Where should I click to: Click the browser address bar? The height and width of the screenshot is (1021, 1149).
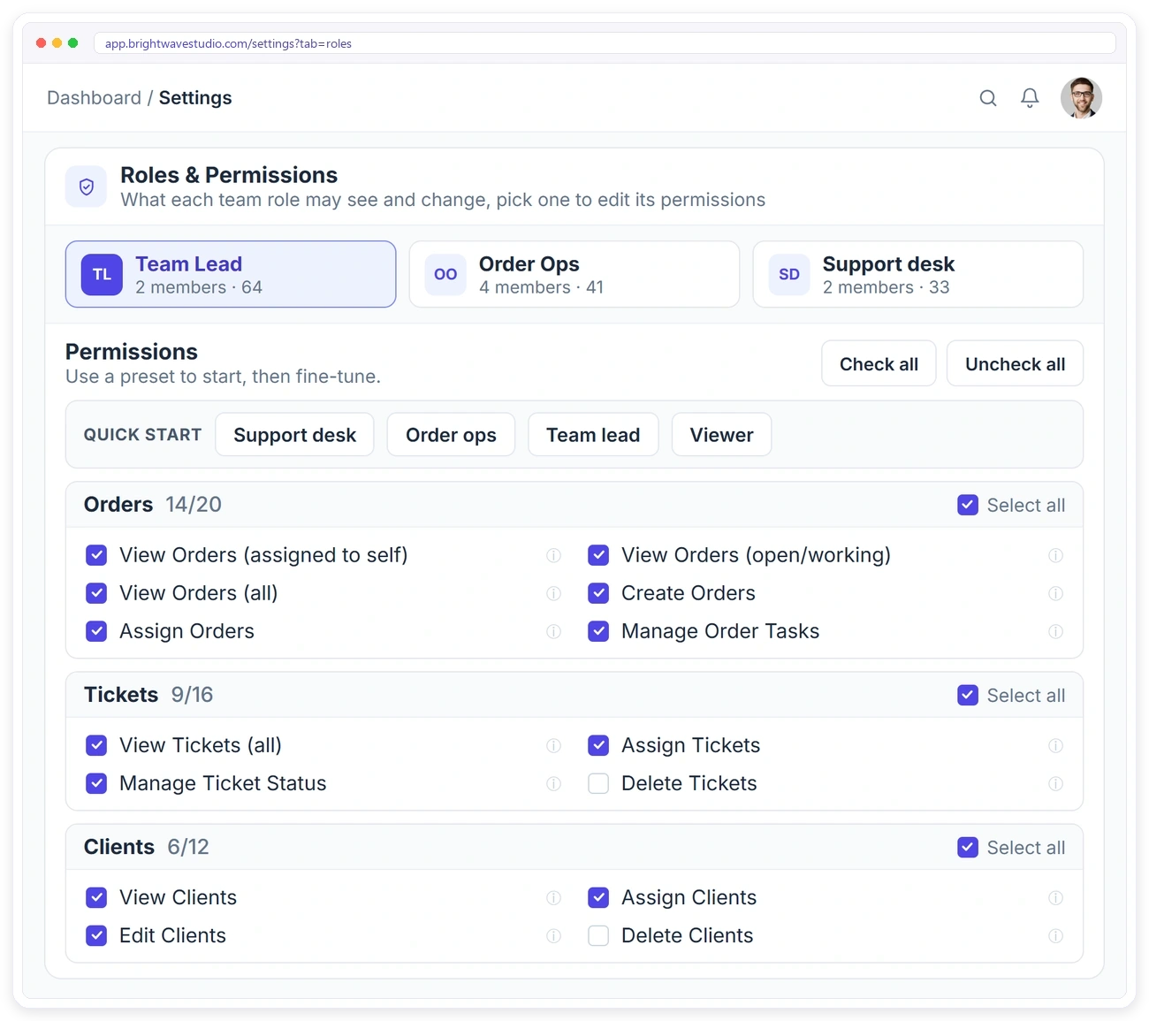[x=605, y=43]
